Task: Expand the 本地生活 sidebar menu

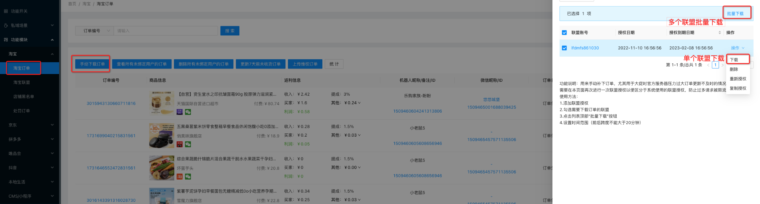Action: point(52,182)
